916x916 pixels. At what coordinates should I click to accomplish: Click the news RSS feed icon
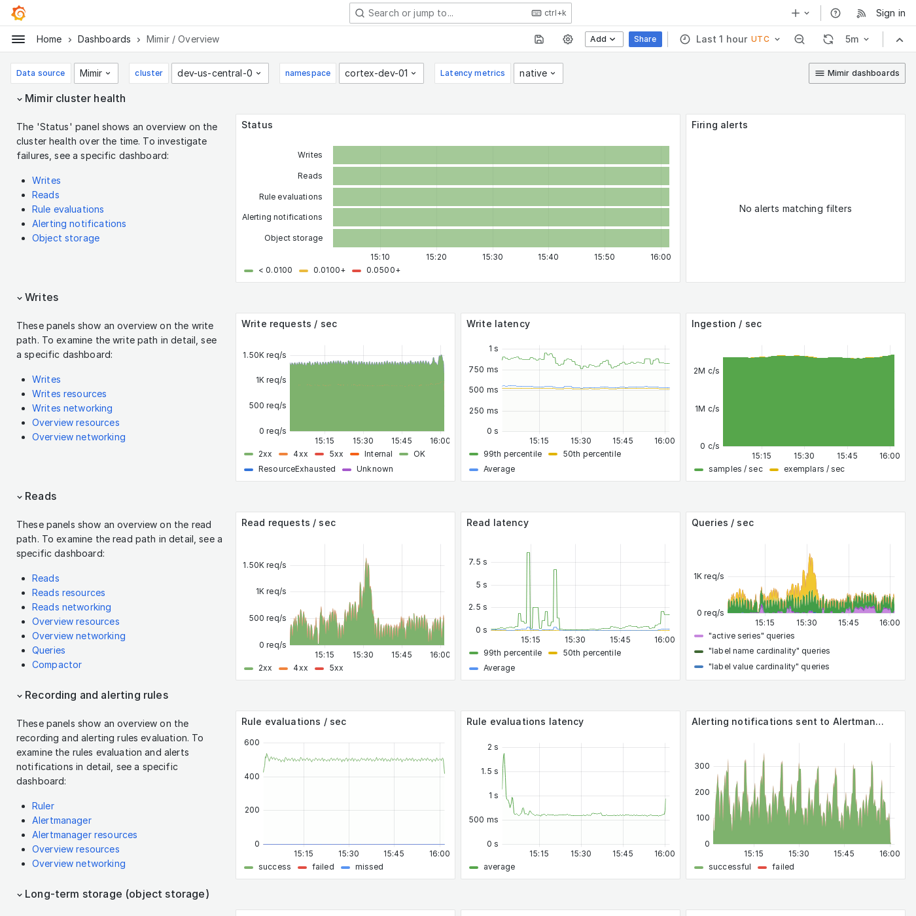[x=861, y=13]
